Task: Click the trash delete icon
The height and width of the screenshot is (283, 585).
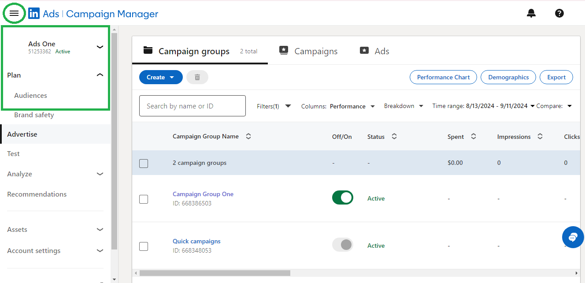Action: (197, 77)
